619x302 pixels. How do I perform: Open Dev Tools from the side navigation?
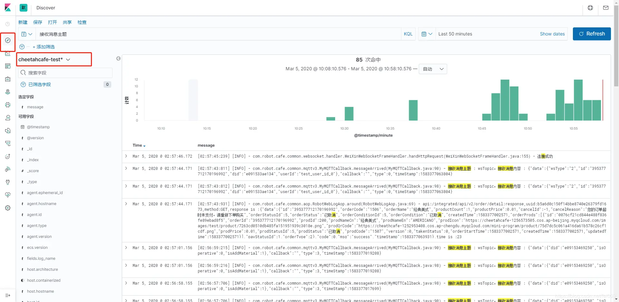tap(8, 182)
